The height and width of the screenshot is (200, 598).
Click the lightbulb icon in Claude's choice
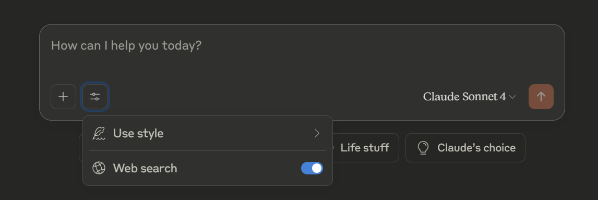423,148
